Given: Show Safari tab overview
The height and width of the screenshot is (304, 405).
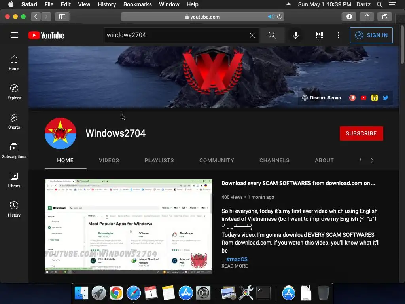Looking at the screenshot, I should (384, 17).
